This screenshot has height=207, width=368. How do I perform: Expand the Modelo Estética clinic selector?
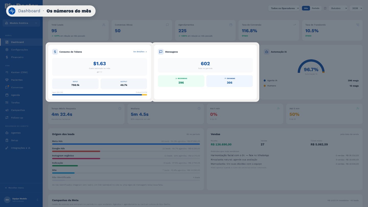pyautogui.click(x=21, y=23)
